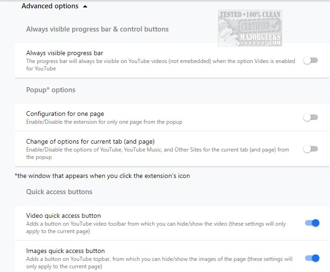This screenshot has width=330, height=272.
Task: Click the "Video quick access button" row title
Action: pyautogui.click(x=63, y=215)
